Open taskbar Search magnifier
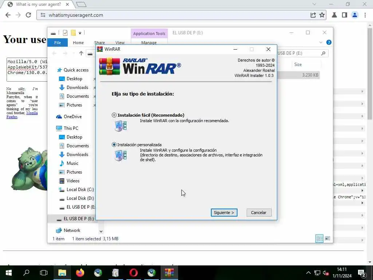Image resolution: width=373 pixels, height=280 pixels. point(26,273)
